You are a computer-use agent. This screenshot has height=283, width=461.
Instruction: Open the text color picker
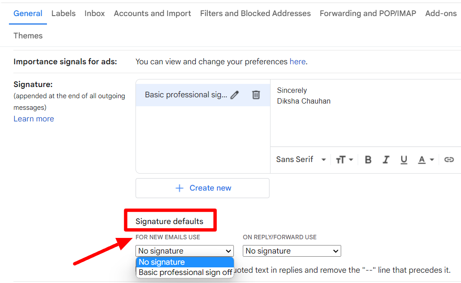426,160
